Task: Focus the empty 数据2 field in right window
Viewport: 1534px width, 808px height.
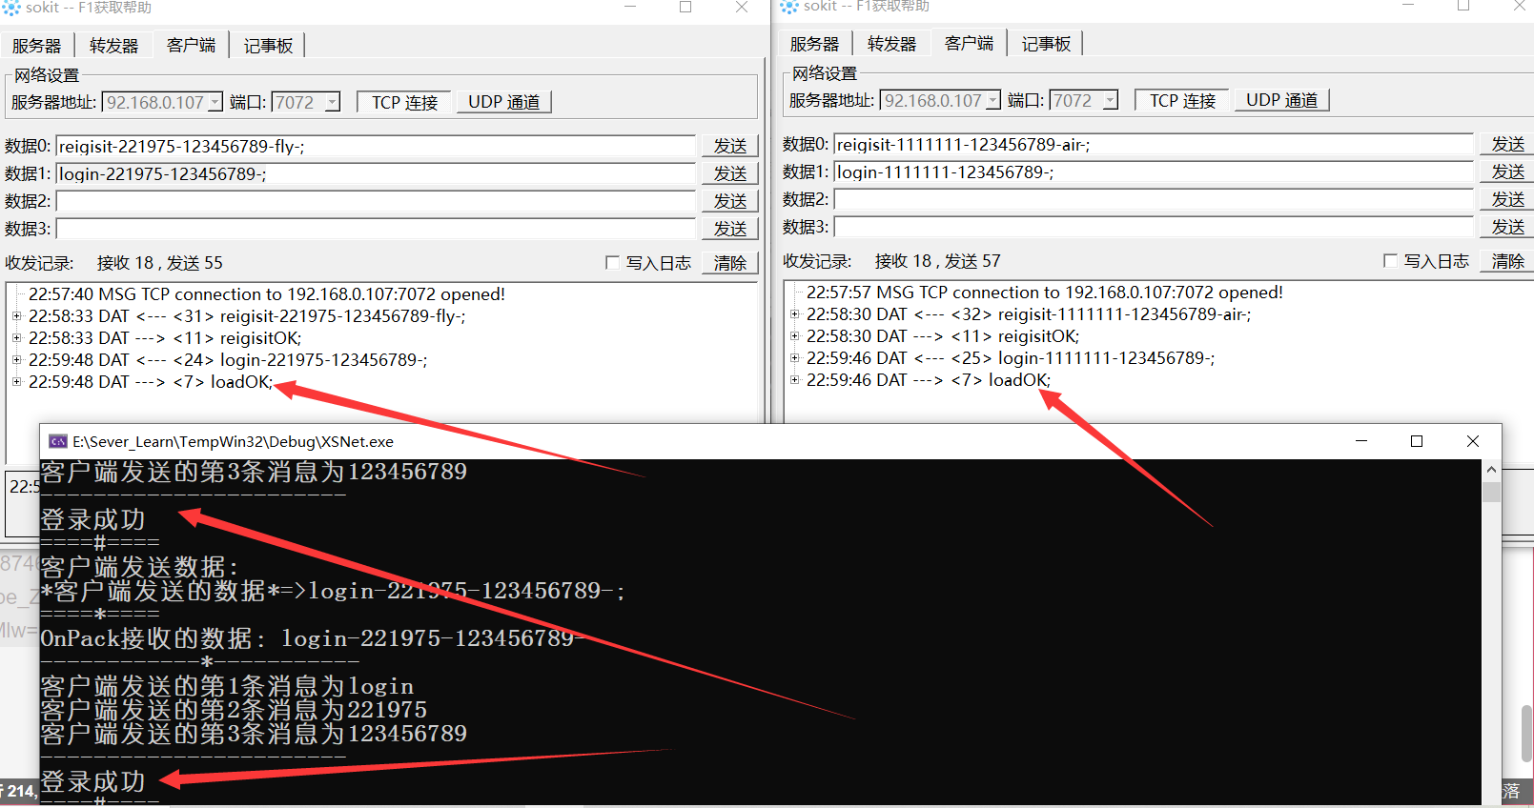Action: pyautogui.click(x=1154, y=199)
